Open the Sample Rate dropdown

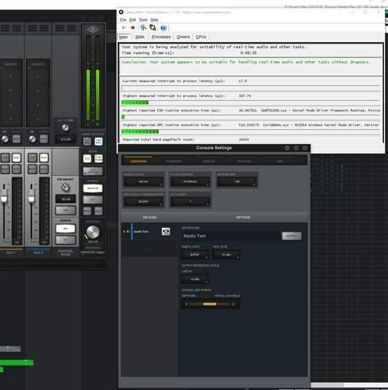pyautogui.click(x=143, y=181)
